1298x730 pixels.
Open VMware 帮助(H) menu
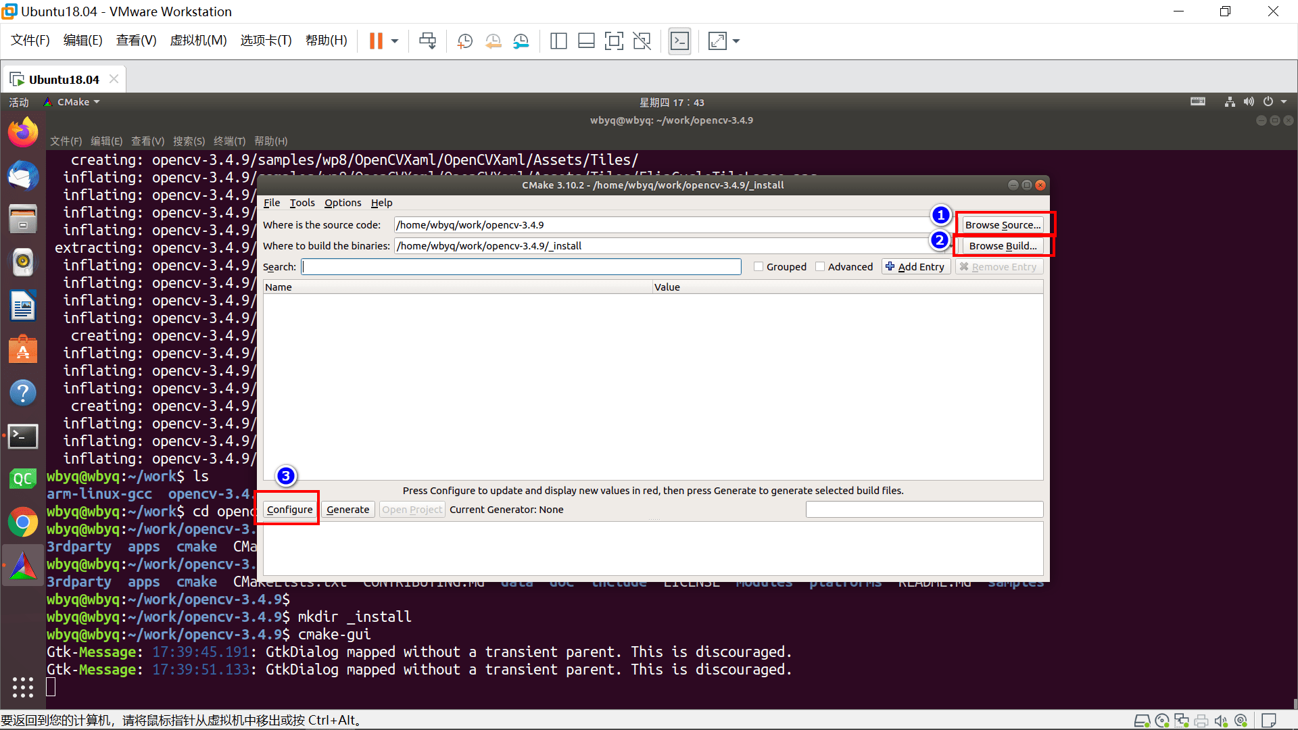click(326, 41)
